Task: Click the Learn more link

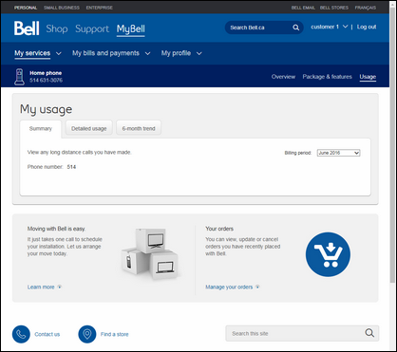Action: 41,287
